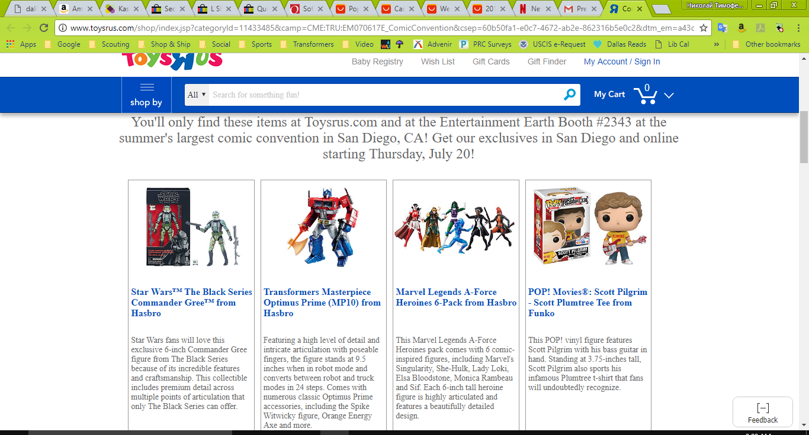Open the PRC Surveys bookmark
This screenshot has height=435, width=809.
(486, 44)
